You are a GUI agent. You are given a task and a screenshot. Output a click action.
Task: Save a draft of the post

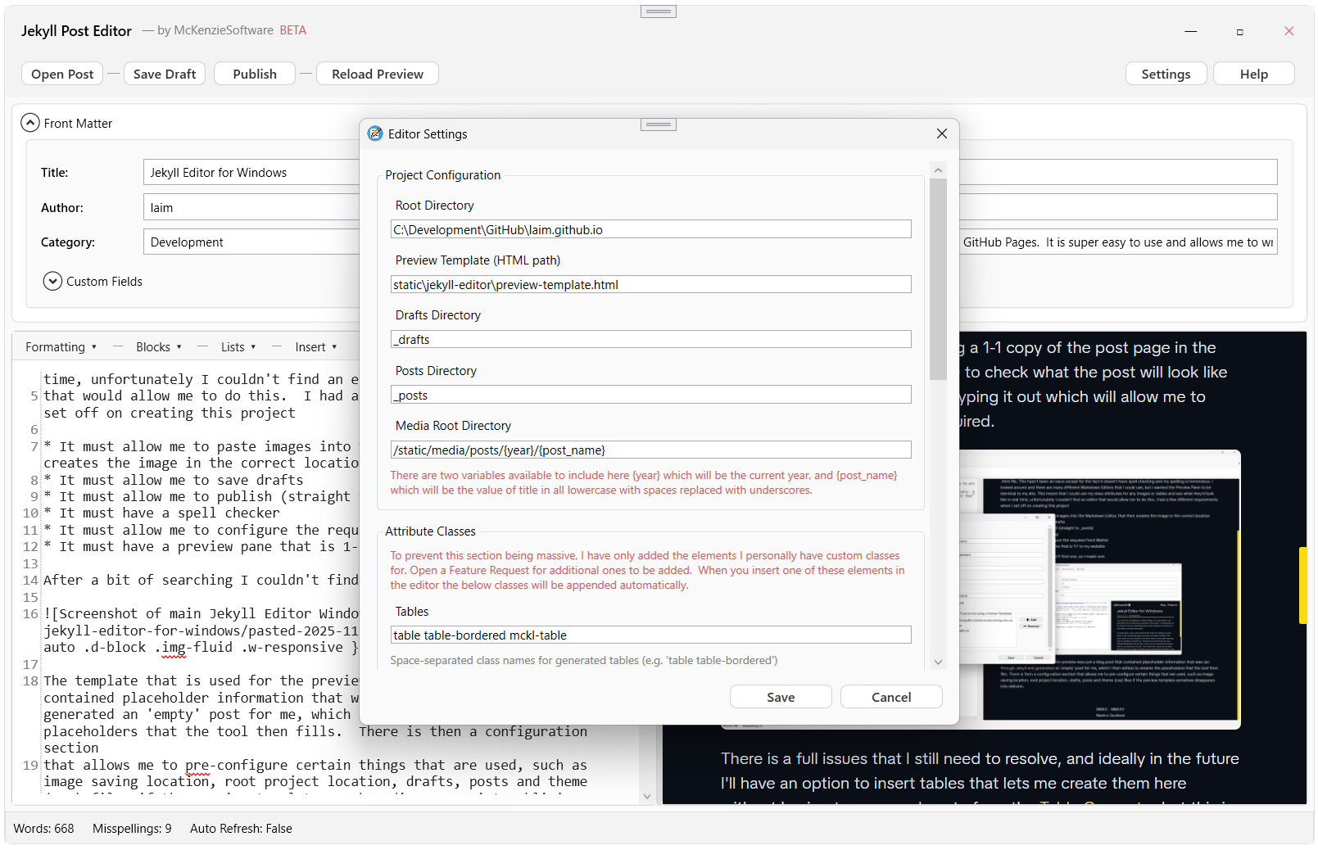[164, 73]
